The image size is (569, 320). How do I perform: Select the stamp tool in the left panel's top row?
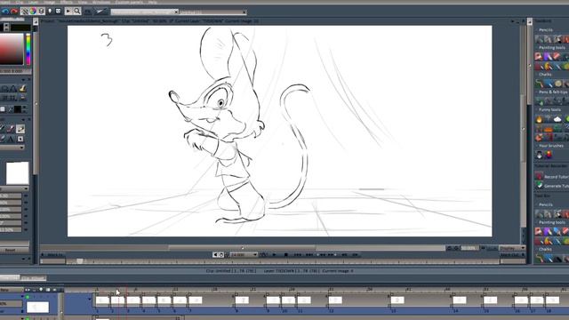pyautogui.click(x=22, y=88)
